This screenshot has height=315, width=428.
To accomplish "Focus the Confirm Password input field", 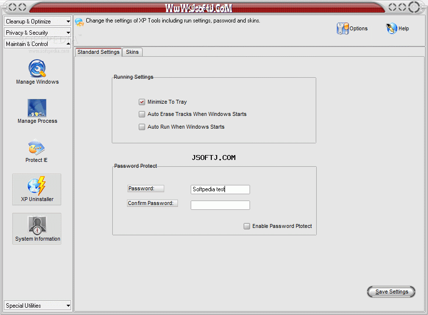I will [x=220, y=205].
